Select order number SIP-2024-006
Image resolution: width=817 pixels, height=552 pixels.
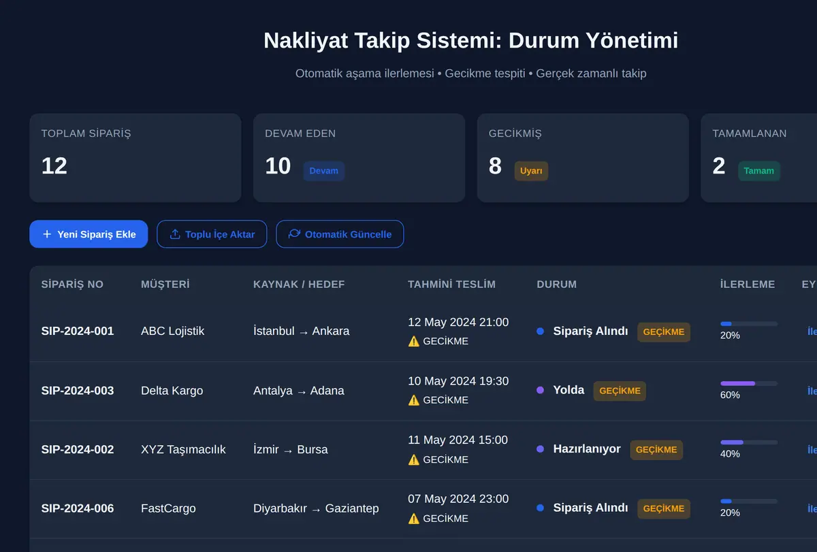pos(78,508)
